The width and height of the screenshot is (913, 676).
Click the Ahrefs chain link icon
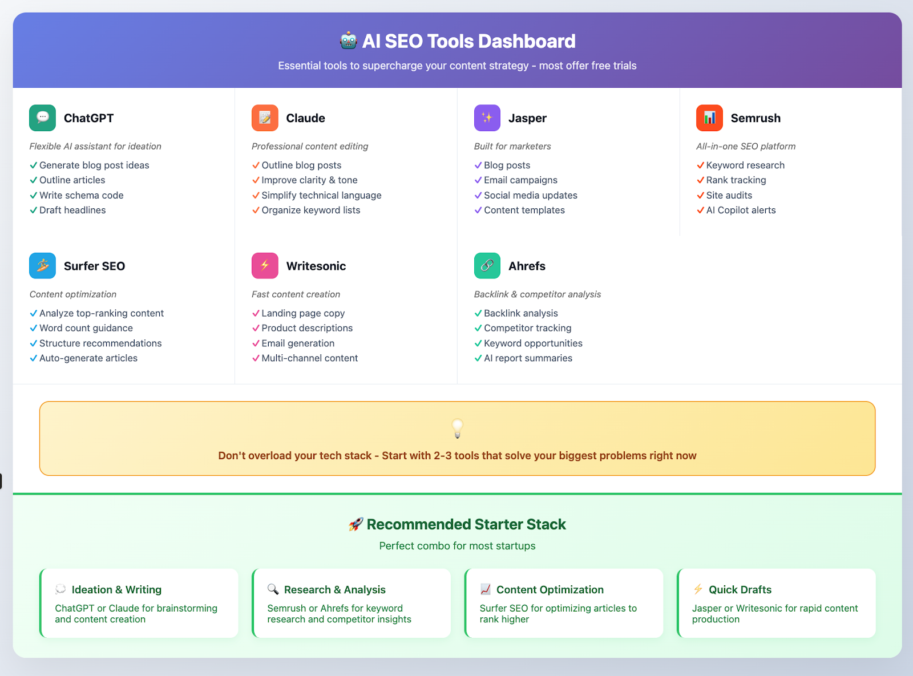click(x=487, y=266)
